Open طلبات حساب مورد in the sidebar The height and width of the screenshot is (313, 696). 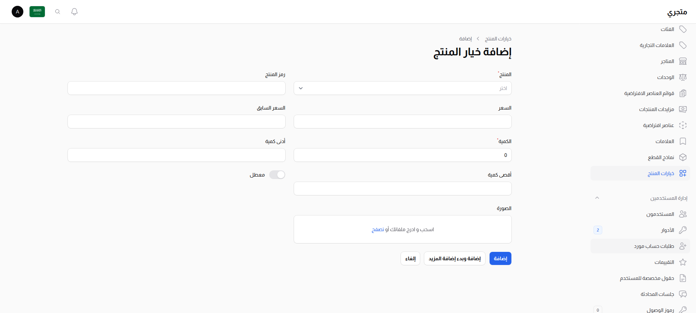click(640, 246)
